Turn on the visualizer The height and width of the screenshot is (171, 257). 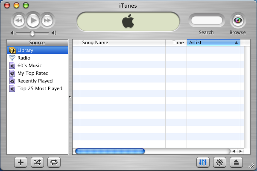[x=220, y=162]
